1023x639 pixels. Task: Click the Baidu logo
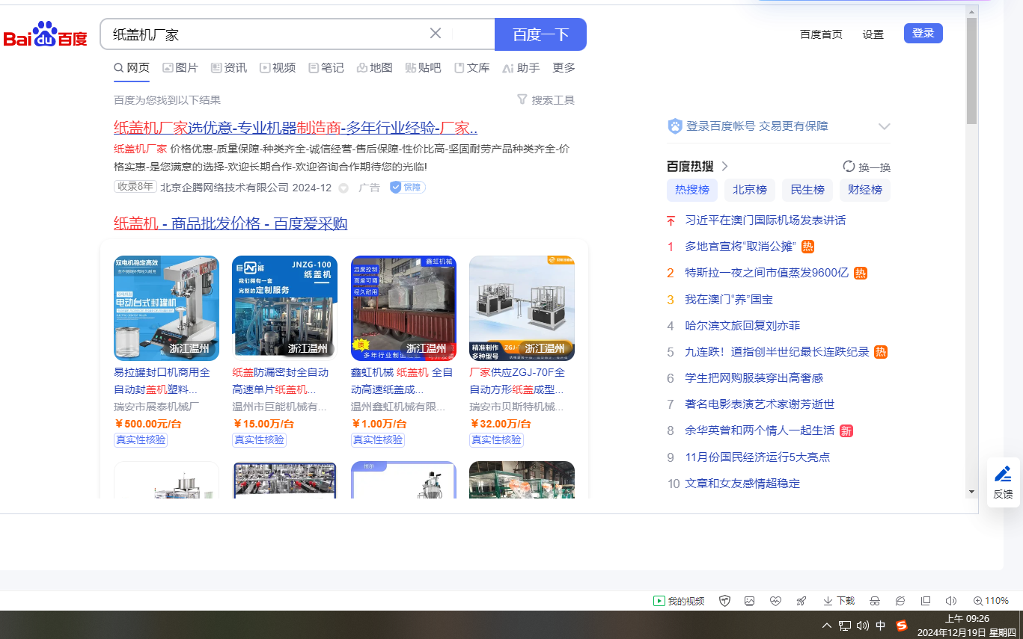[x=46, y=35]
